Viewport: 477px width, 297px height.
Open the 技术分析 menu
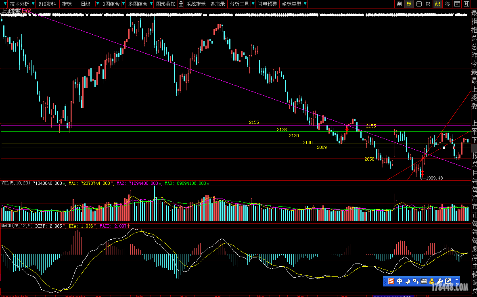19,4
